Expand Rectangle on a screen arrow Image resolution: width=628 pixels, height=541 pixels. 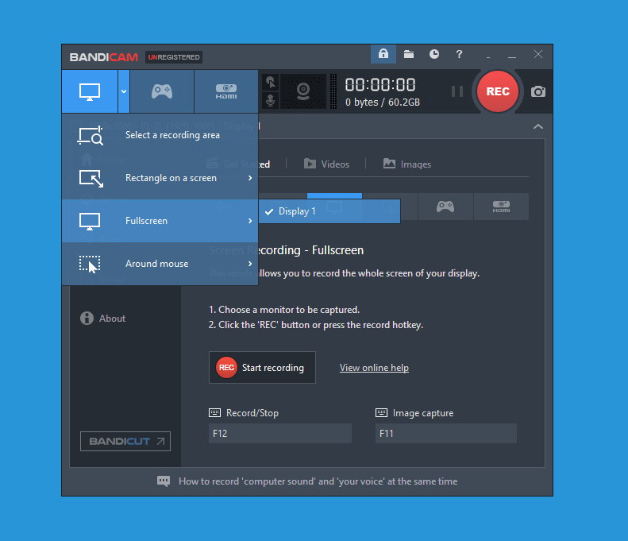250,178
